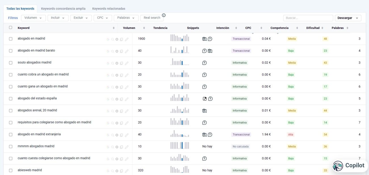Image resolution: width=369 pixels, height=175 pixels.
Task: Click the plus icon for 'abiesweb madrid'
Action: pyautogui.click(x=117, y=171)
